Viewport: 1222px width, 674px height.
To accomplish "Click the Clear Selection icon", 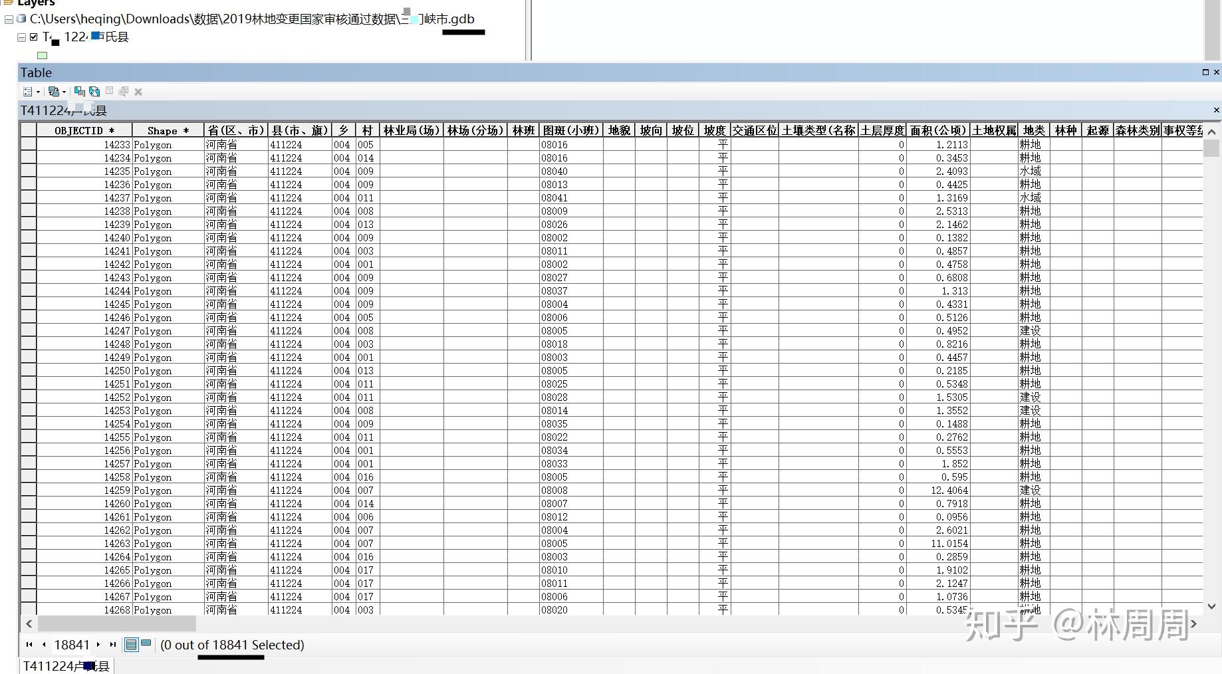I will [x=110, y=91].
